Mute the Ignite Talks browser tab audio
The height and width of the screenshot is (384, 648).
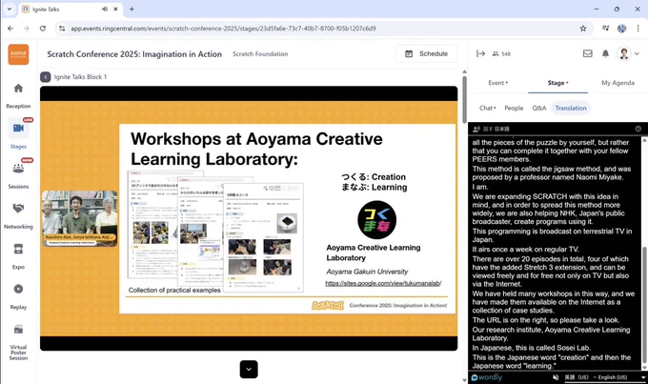[105, 10]
